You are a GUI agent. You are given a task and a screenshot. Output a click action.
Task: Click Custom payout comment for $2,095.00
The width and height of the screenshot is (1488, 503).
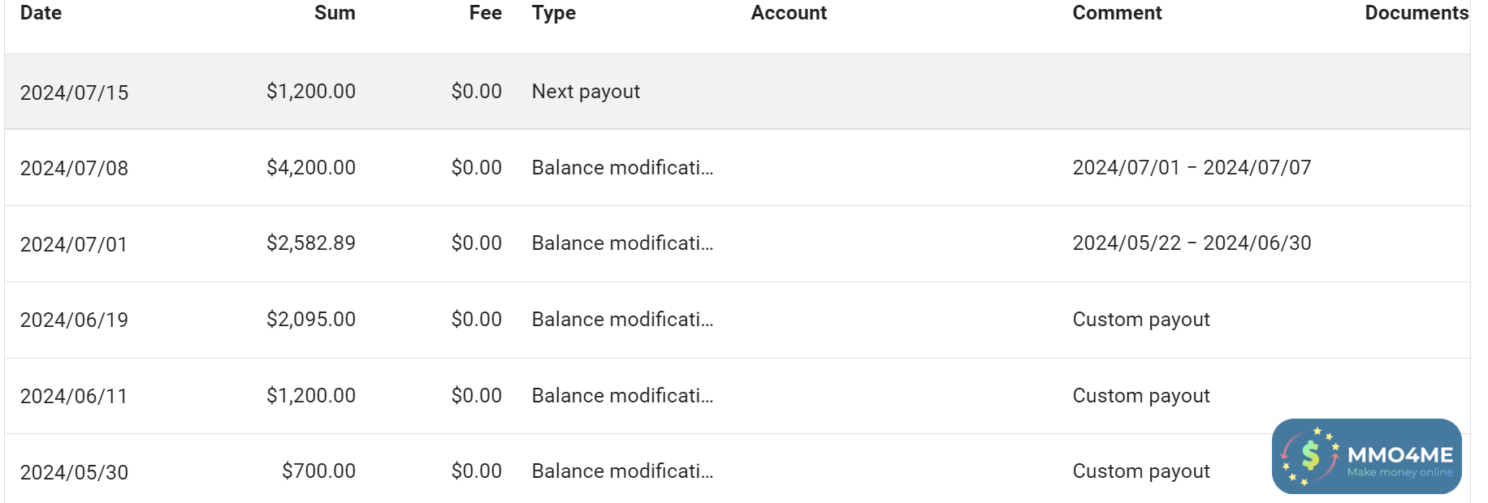coord(1140,320)
